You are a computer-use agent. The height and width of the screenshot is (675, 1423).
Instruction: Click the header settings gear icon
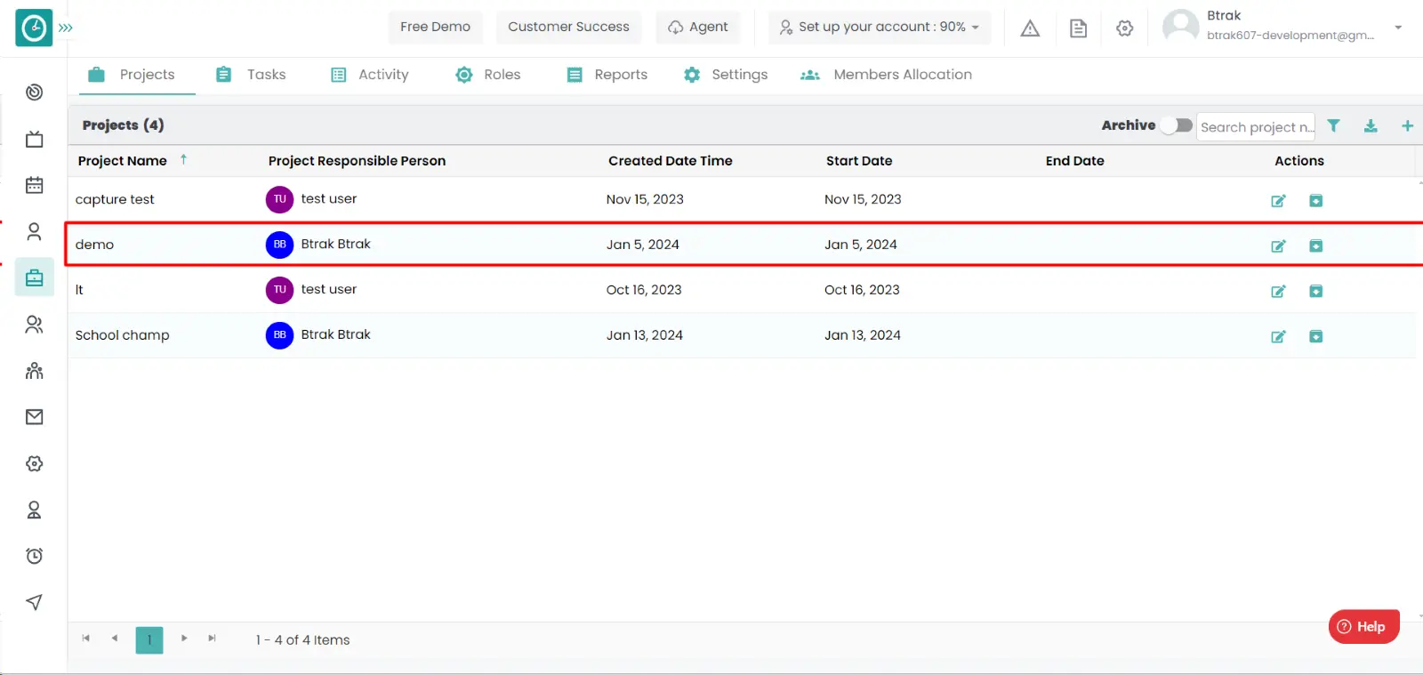tap(1124, 28)
